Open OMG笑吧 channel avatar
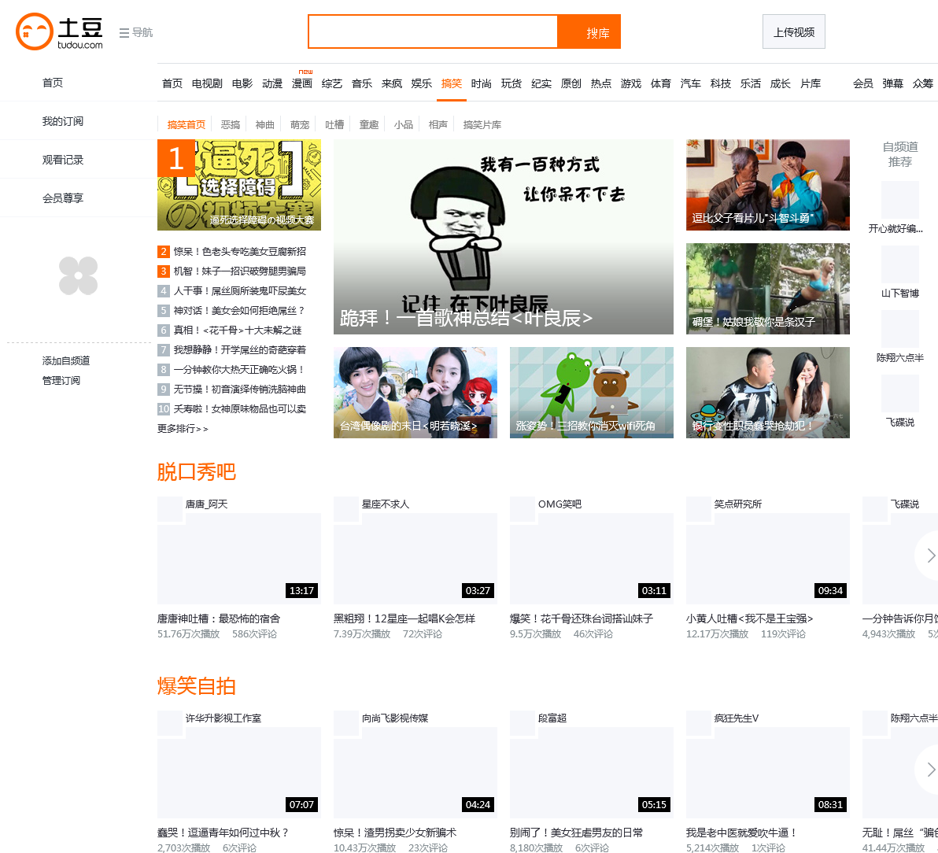Screen dimensions: 938x853 523,509
